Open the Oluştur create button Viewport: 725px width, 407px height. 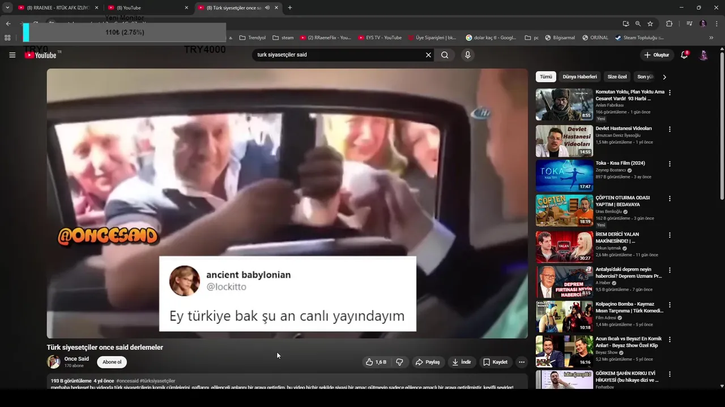point(656,55)
